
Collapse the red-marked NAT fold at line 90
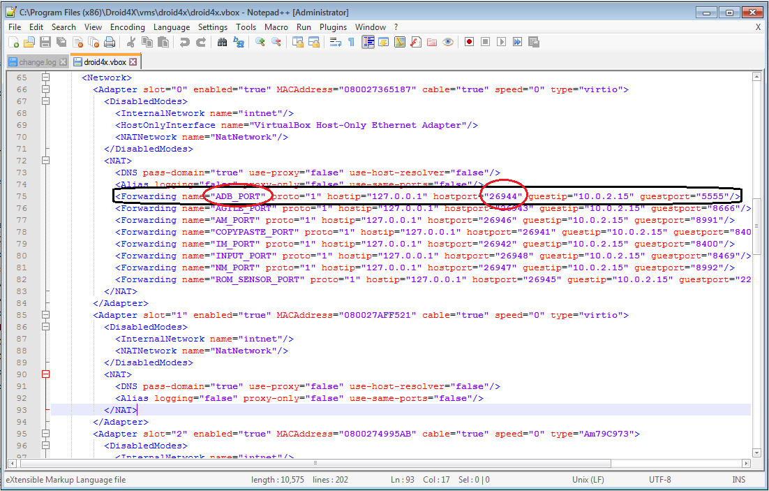(46, 374)
